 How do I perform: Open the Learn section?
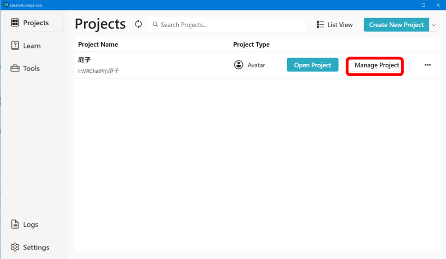[26, 46]
